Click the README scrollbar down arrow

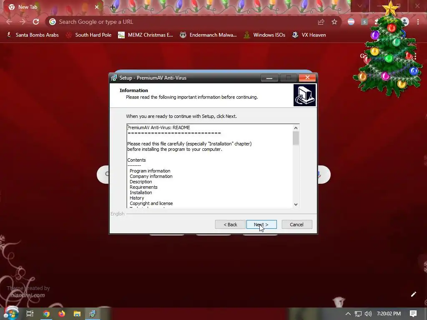tap(296, 204)
